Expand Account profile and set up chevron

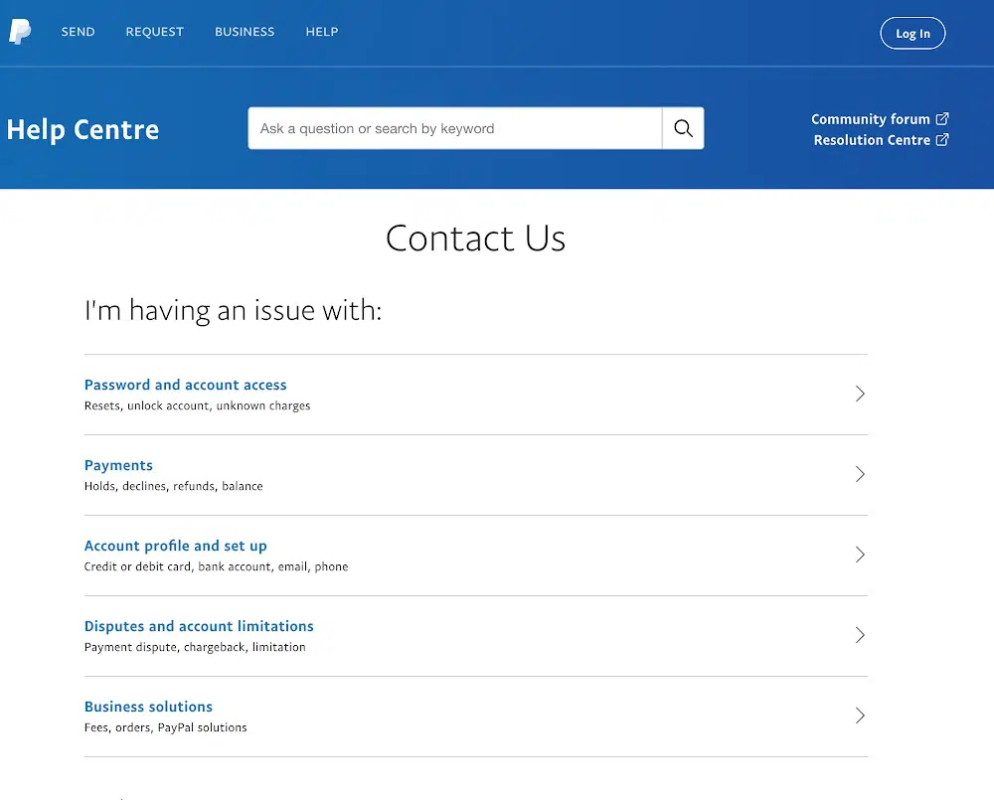(x=860, y=556)
